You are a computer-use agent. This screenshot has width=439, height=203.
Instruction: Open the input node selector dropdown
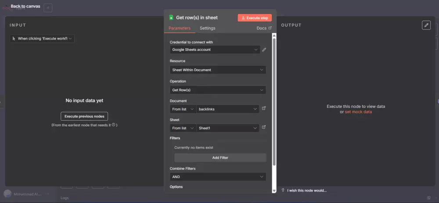click(x=42, y=39)
